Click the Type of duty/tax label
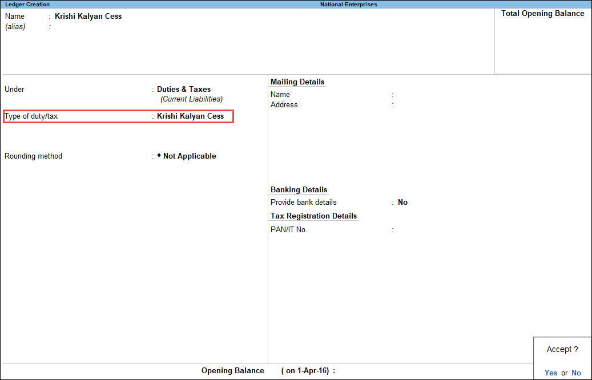 coord(31,116)
